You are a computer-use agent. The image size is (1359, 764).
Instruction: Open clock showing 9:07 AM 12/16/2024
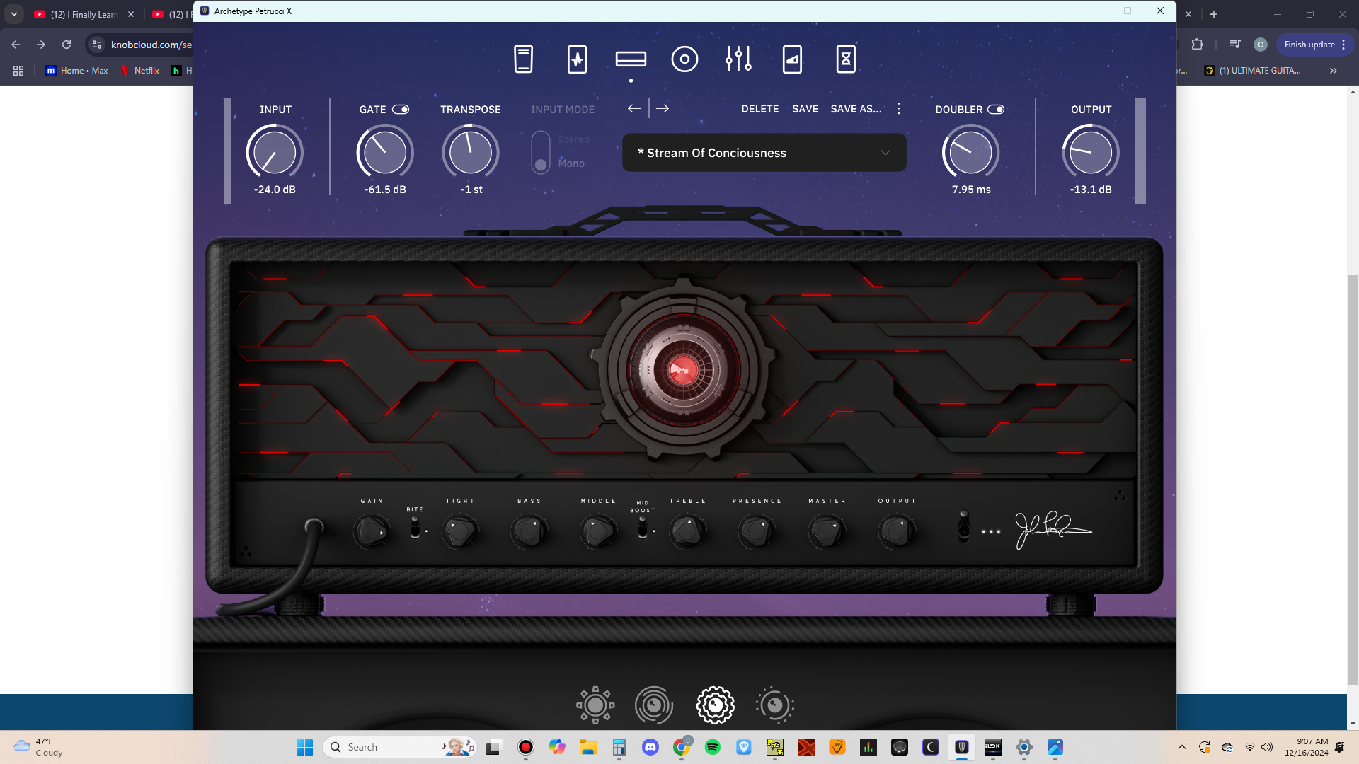[1307, 747]
